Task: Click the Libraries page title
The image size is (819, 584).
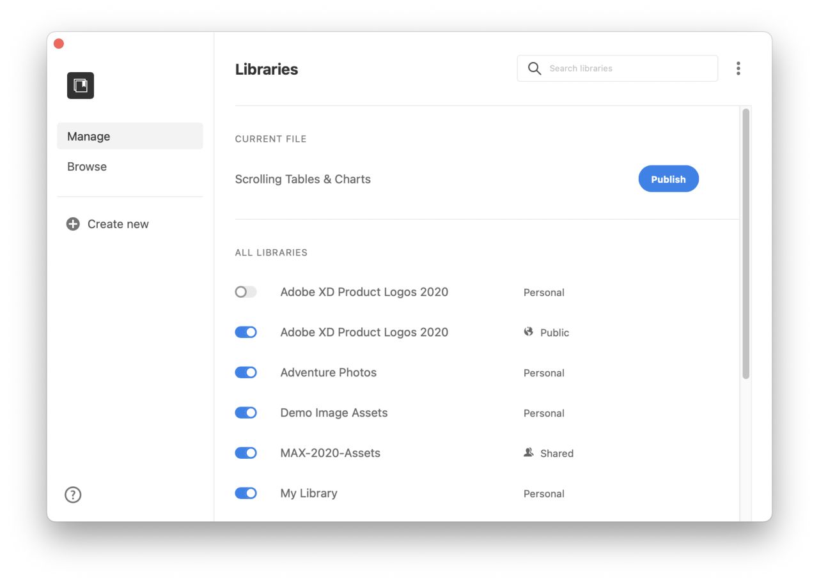Action: (267, 69)
